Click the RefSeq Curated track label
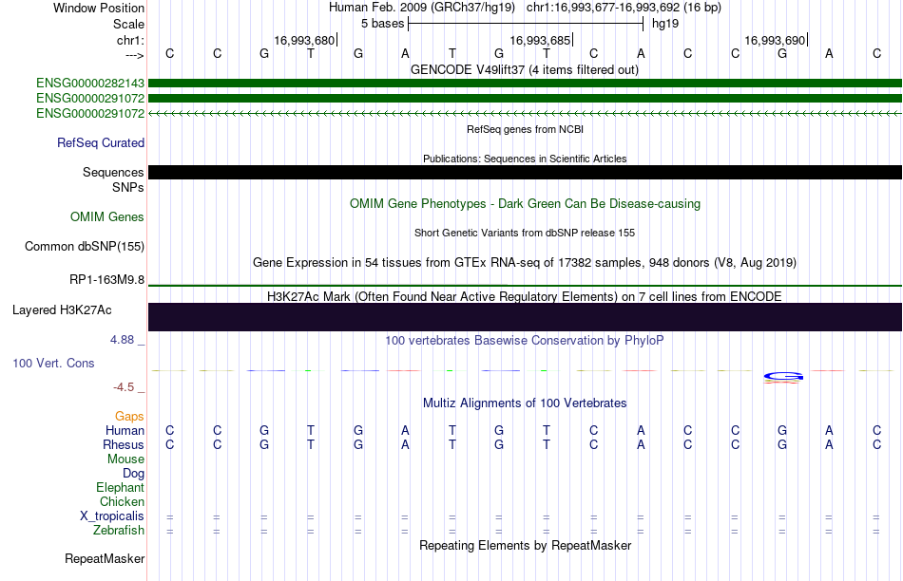The image size is (903, 581). click(x=101, y=142)
